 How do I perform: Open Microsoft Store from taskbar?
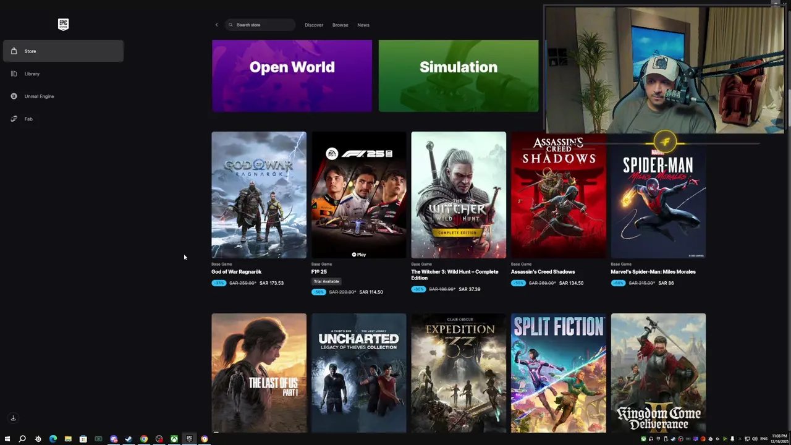pos(83,439)
